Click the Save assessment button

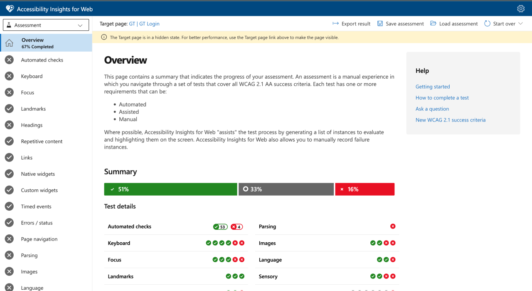point(401,24)
